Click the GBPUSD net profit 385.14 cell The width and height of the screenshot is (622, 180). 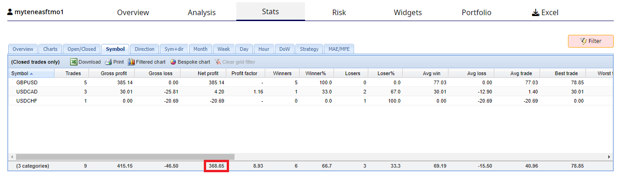point(216,82)
